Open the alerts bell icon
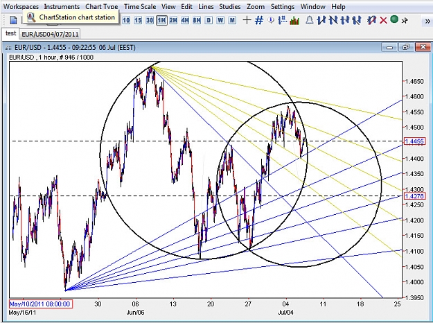 coord(310,20)
